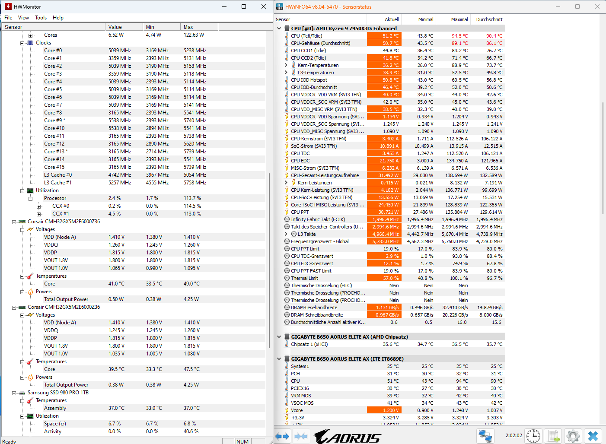Click the chip icon beside AMD Ryzen 9 7950X3D header
Viewport: 606px width, 444px height.
click(x=287, y=29)
